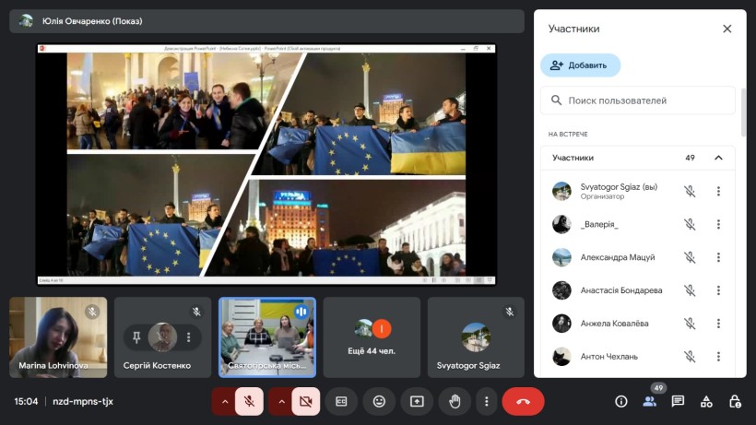This screenshot has height=425, width=756.
Task: Pin Сергій Костенко using the pin icon
Action: 136,336
